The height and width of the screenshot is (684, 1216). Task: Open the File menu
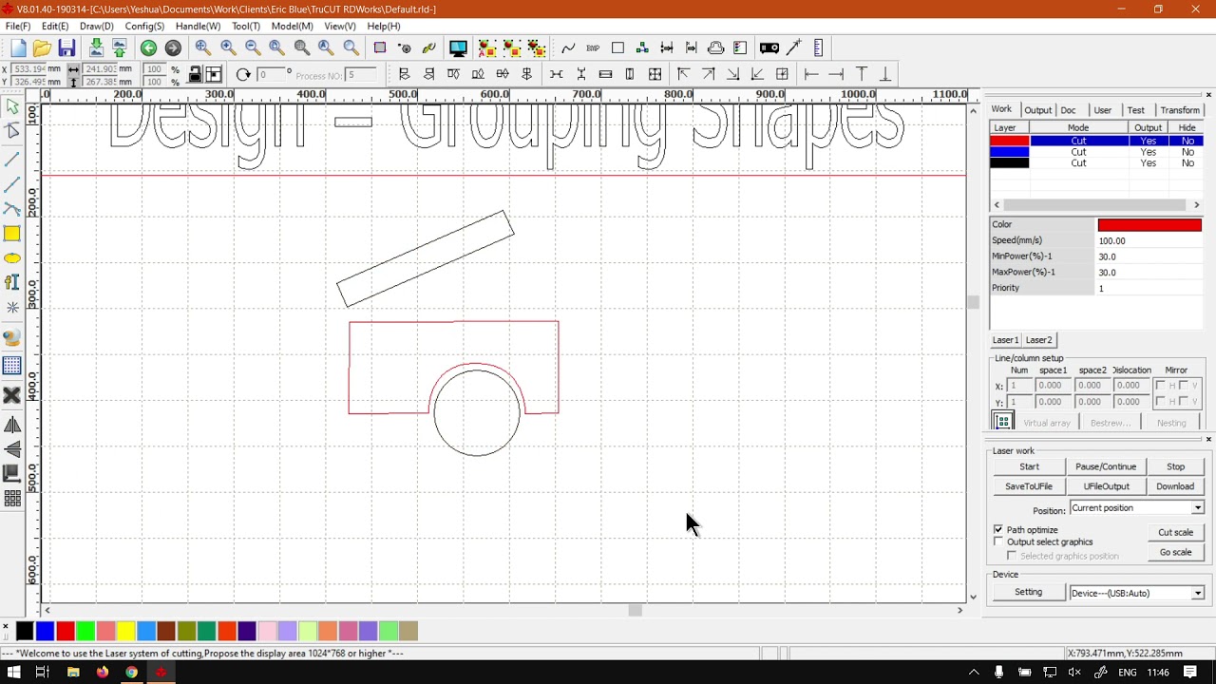tap(18, 27)
